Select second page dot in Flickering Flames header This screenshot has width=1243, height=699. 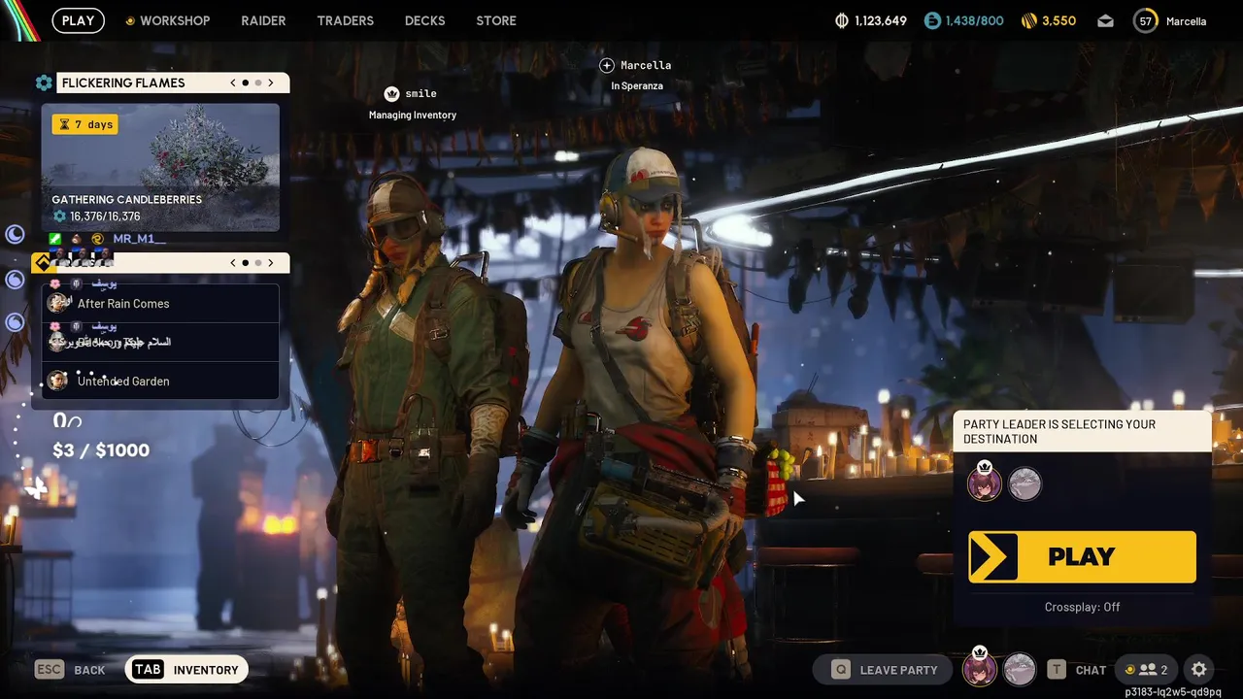258,83
